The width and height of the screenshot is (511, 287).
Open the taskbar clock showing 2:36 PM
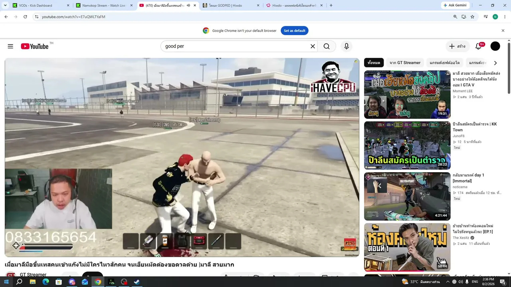pos(489,282)
